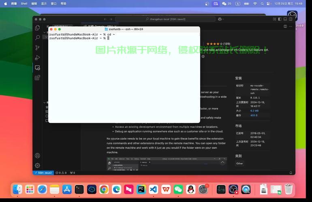This screenshot has width=312, height=202.
Task: Click the 465 B cache link
Action: 254,115
